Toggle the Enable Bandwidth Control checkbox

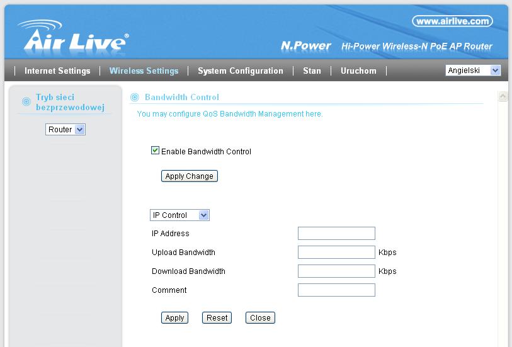click(x=155, y=151)
